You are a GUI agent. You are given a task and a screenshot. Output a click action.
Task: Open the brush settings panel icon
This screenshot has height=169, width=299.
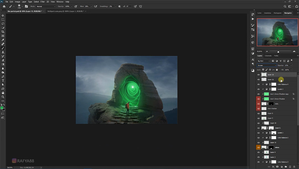[26, 7]
